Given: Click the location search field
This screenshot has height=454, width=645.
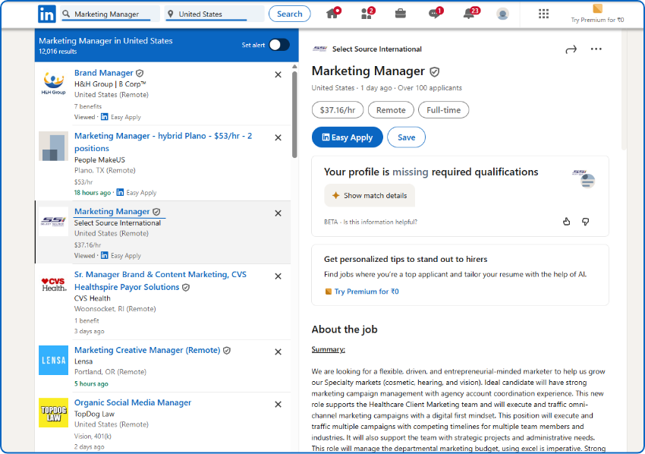Looking at the screenshot, I should pos(214,14).
